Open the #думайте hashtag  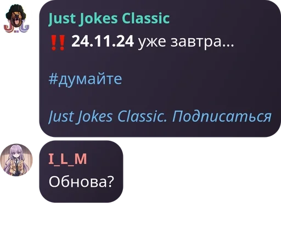coord(85,79)
